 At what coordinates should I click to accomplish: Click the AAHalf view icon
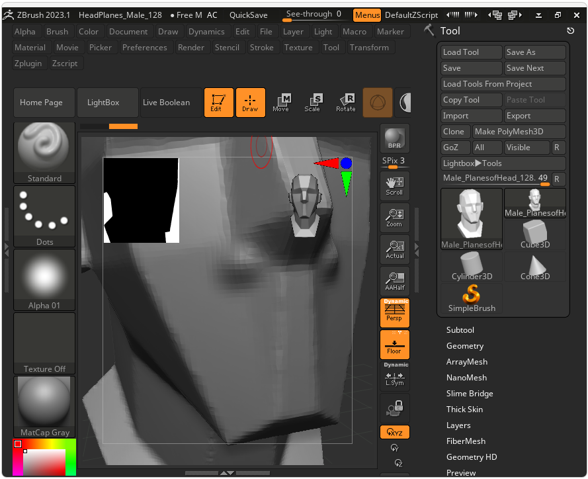pyautogui.click(x=394, y=281)
